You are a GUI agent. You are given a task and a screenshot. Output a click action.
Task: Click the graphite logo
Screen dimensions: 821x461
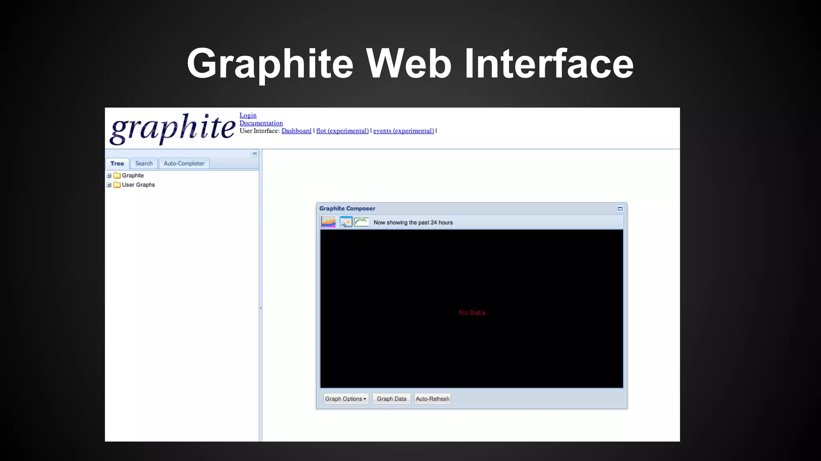tap(172, 128)
